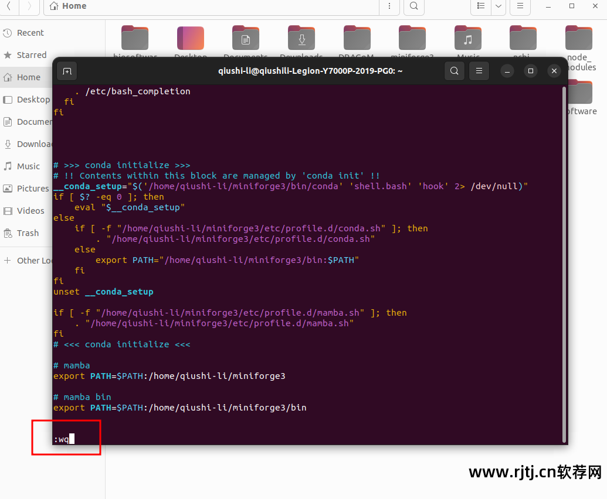Viewport: 607px width, 499px height.
Task: Select the Downloads folder icon
Action: tap(301, 38)
